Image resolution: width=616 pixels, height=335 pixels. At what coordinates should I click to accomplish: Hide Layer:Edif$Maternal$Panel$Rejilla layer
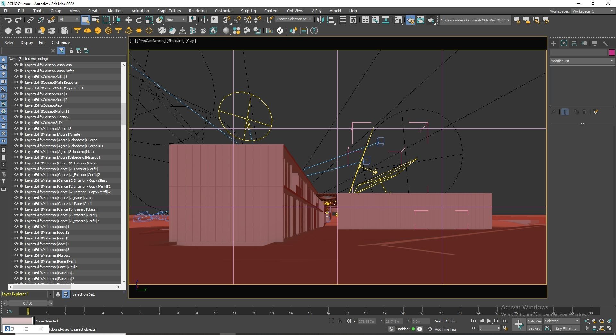coord(16,267)
